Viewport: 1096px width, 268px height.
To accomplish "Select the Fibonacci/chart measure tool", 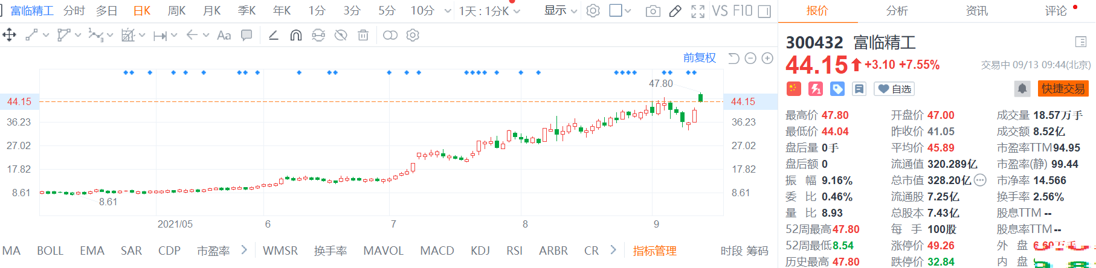I will coord(128,36).
